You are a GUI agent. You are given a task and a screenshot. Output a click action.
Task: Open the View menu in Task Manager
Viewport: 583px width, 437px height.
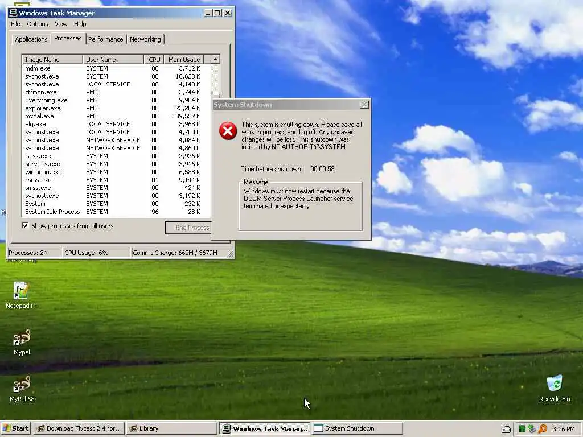(x=61, y=24)
